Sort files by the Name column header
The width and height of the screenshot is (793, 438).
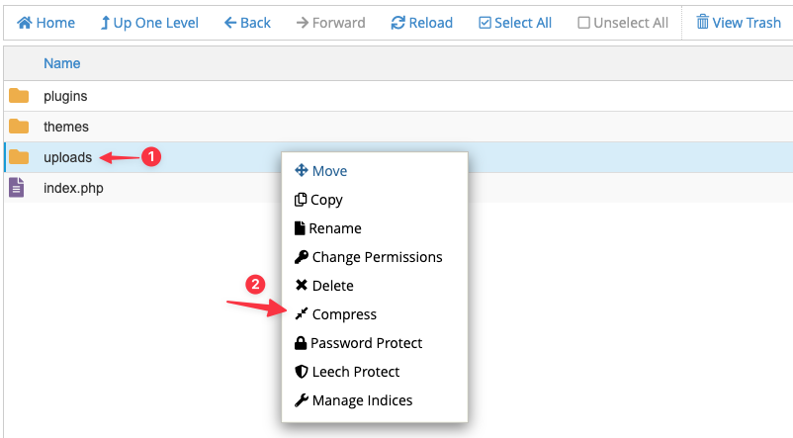click(x=61, y=63)
